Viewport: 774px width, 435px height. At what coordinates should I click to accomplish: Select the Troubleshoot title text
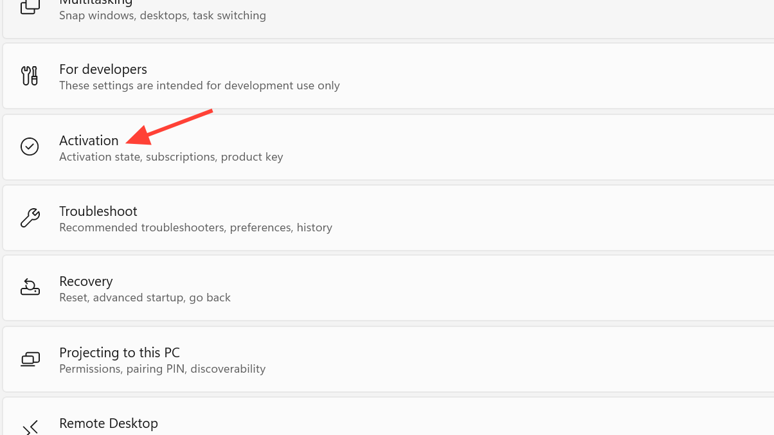[x=98, y=211]
